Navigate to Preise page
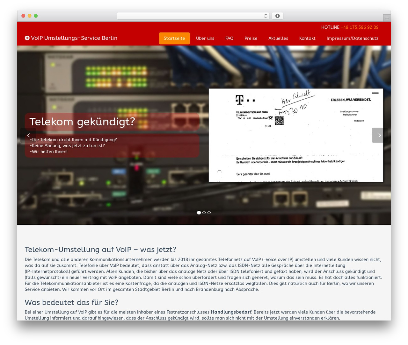The image size is (408, 345). (x=251, y=38)
